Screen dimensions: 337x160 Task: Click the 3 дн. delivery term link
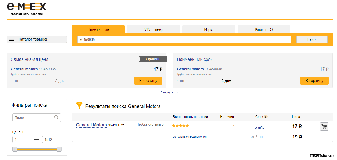tap(259, 127)
